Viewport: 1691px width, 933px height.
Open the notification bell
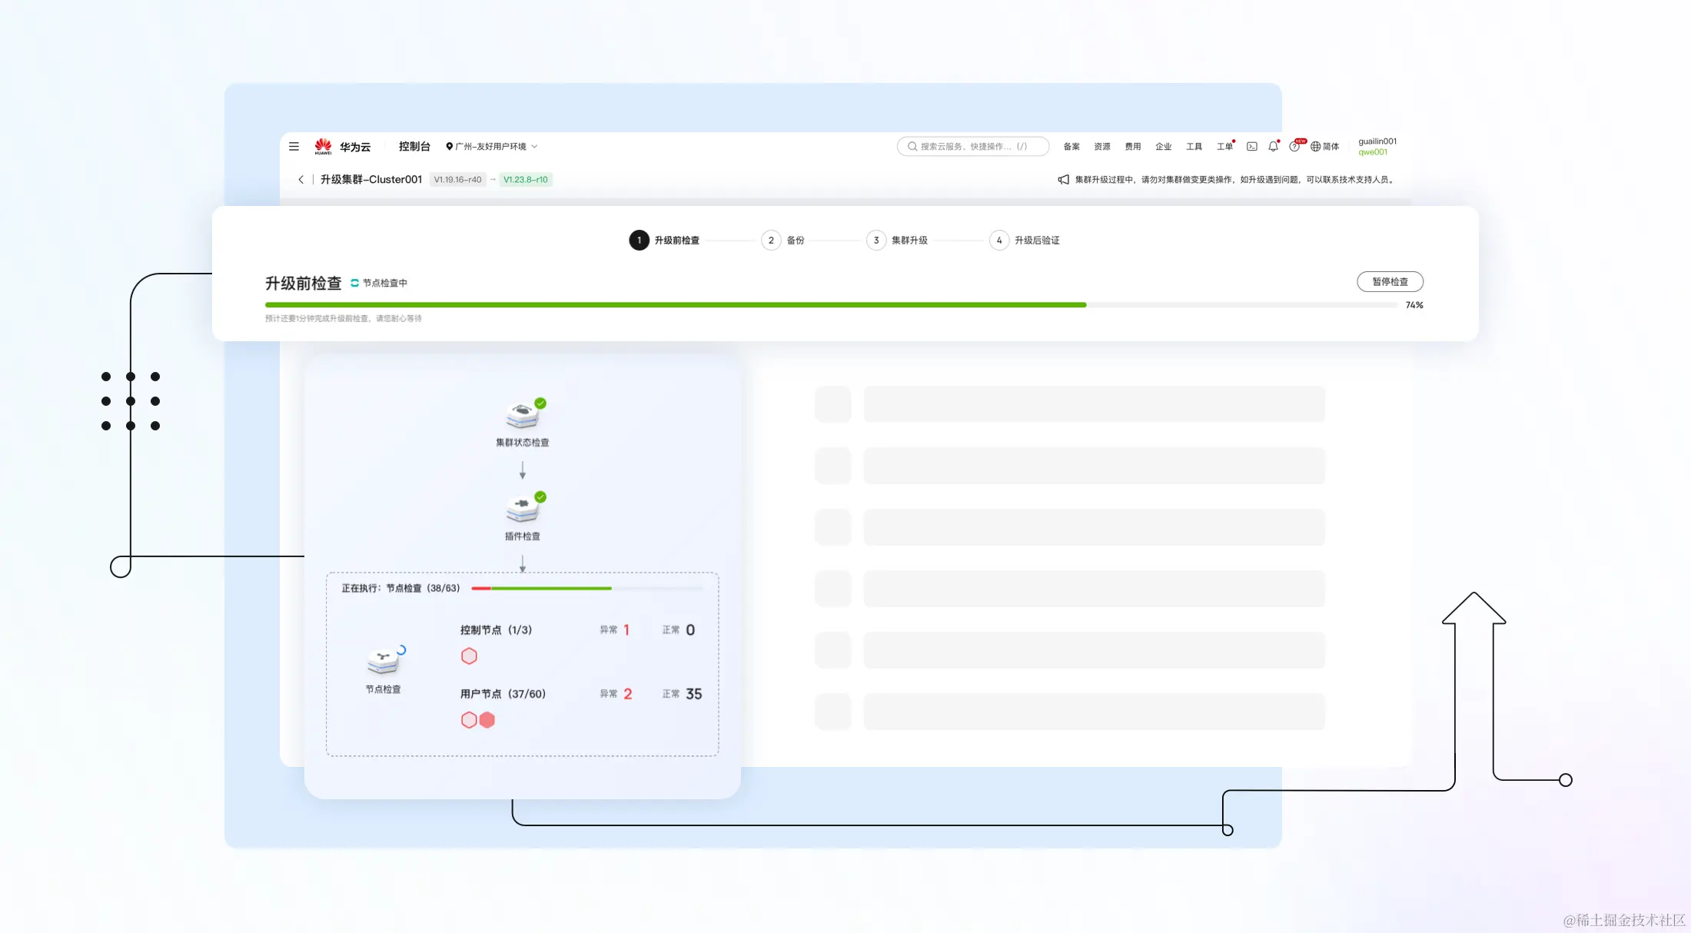(1273, 146)
